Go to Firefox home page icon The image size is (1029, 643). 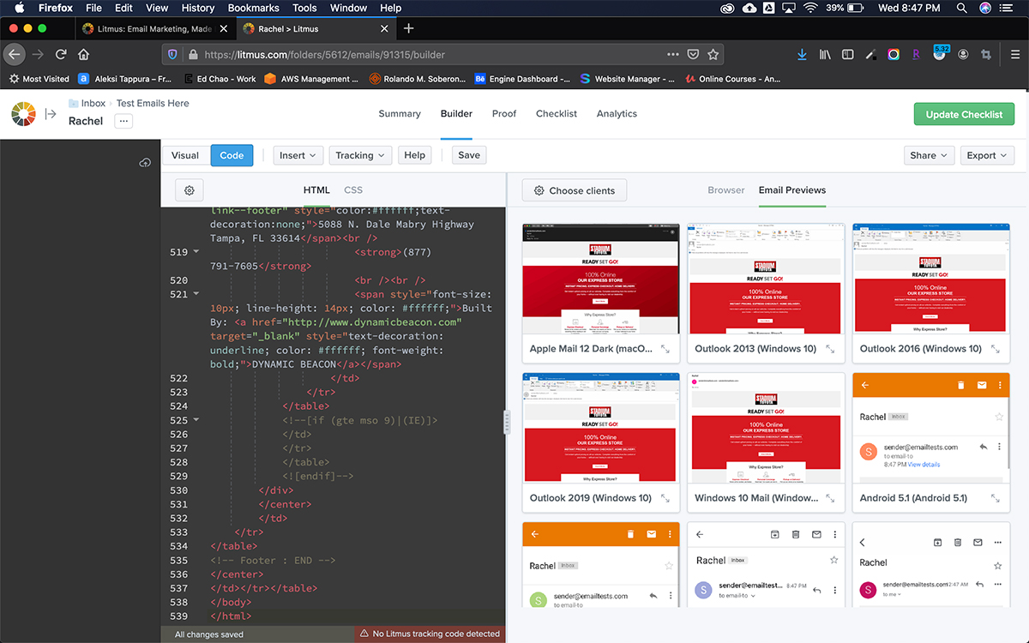click(83, 54)
